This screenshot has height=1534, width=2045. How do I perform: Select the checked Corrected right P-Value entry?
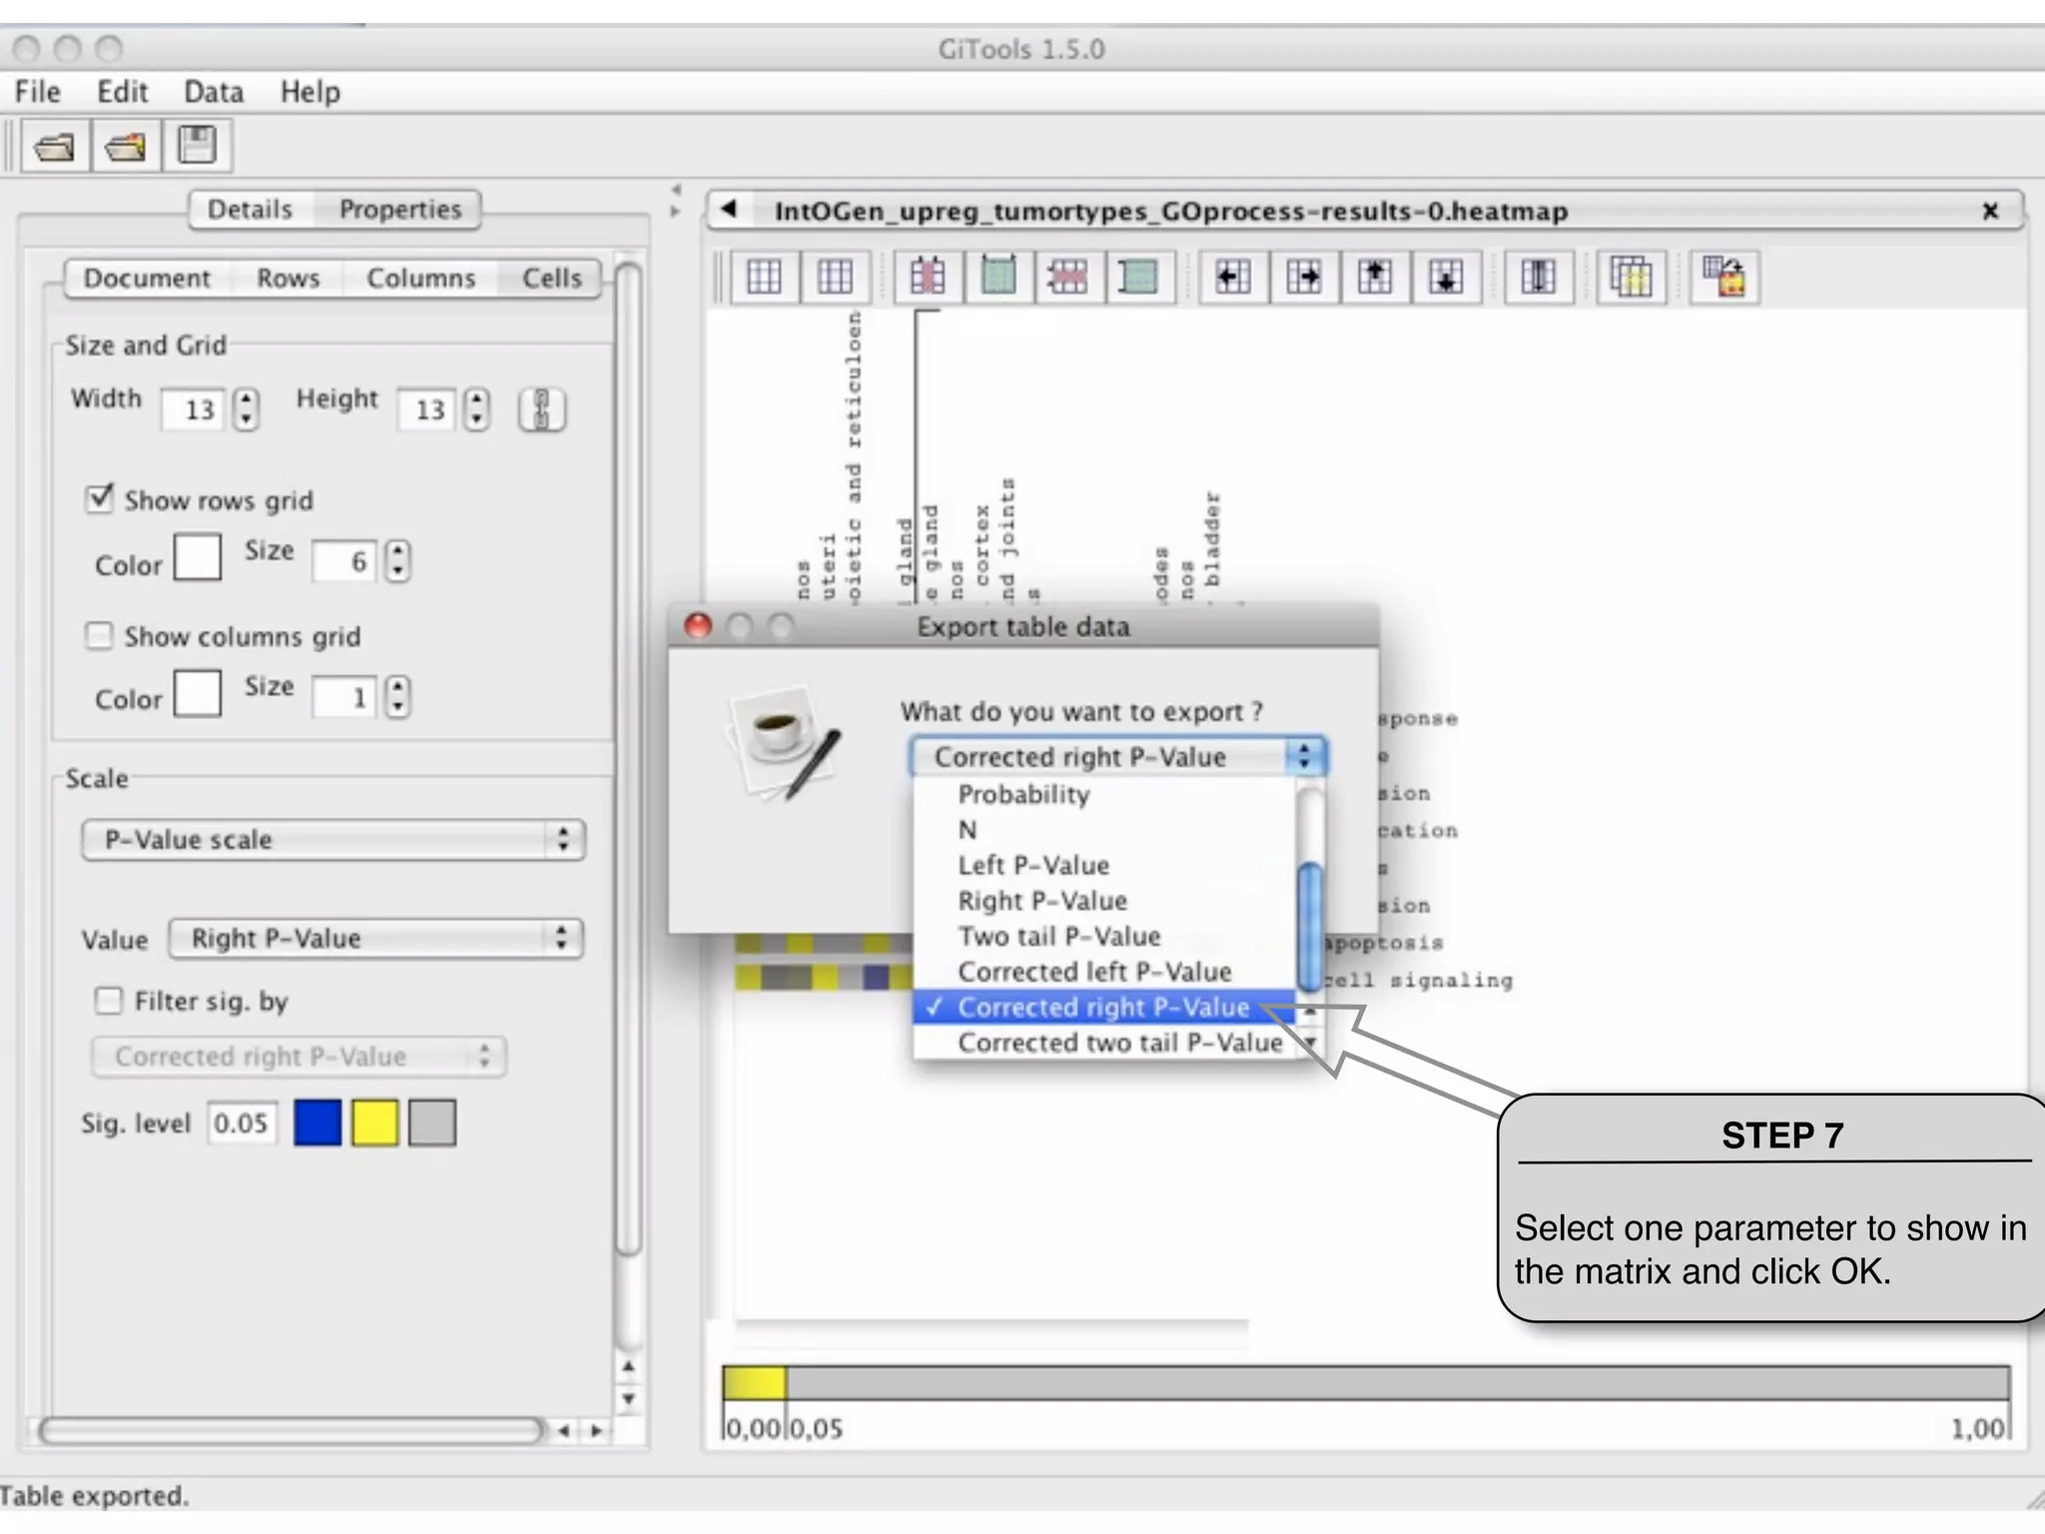click(1104, 1007)
